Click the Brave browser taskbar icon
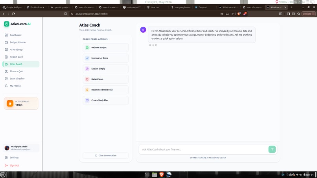This screenshot has width=317, height=178. (x=162, y=174)
